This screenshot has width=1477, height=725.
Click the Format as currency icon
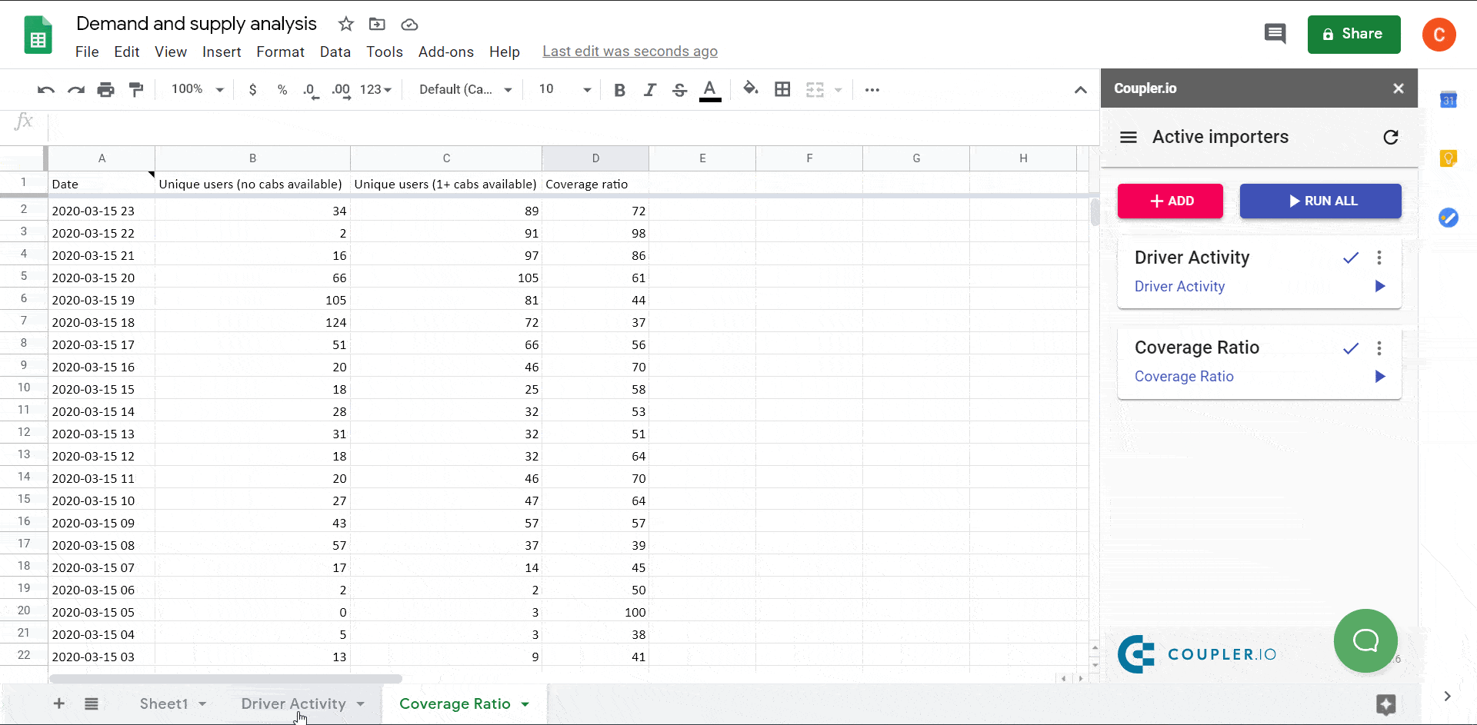(254, 89)
